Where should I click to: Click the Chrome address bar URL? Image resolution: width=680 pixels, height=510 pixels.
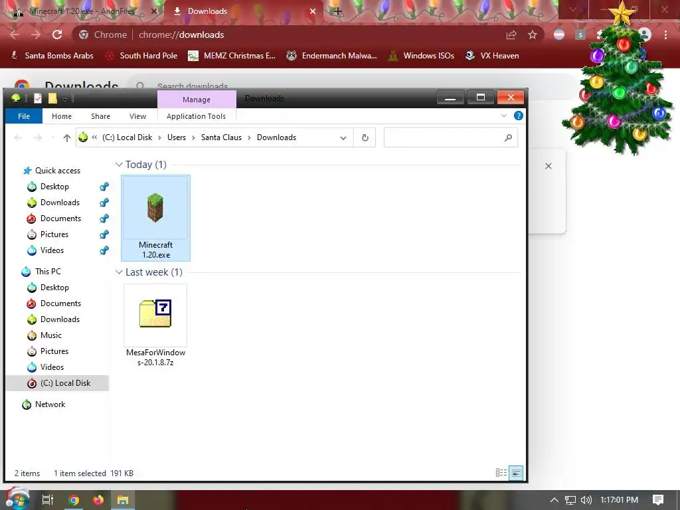pyautogui.click(x=181, y=35)
